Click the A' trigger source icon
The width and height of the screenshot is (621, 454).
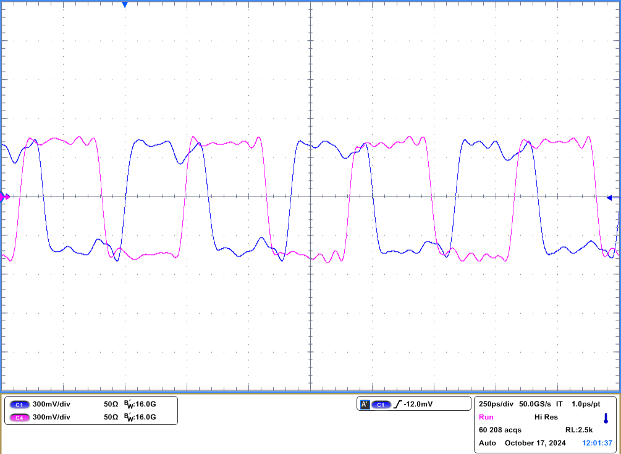(x=366, y=403)
